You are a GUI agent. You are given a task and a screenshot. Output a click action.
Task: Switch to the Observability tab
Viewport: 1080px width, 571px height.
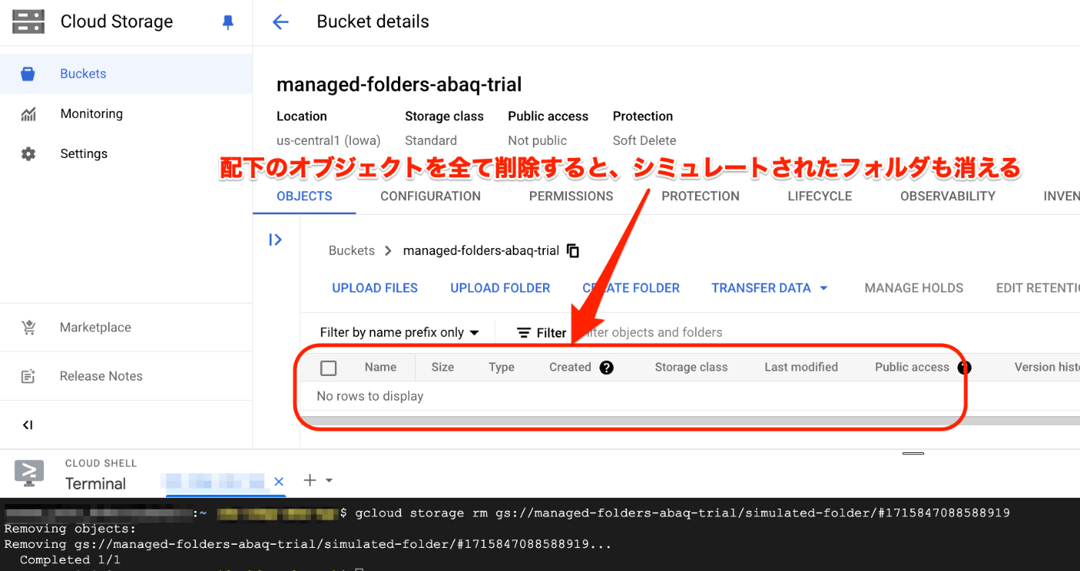948,196
